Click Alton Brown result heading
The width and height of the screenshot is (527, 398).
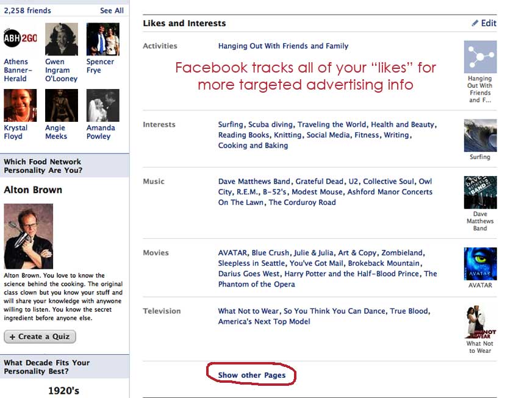(33, 190)
